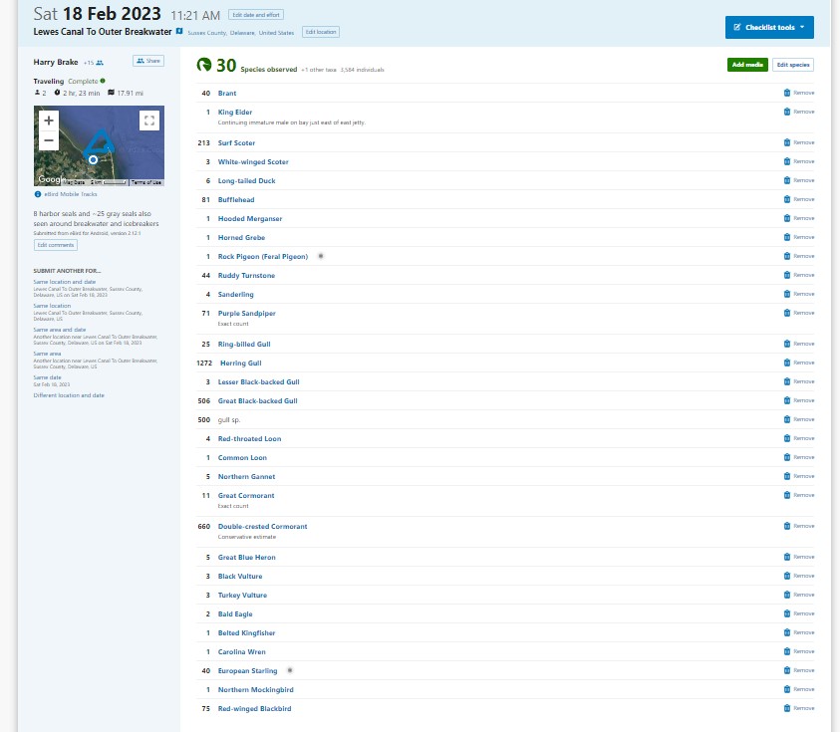
Task: Click Edit date and effort
Action: [x=255, y=16]
